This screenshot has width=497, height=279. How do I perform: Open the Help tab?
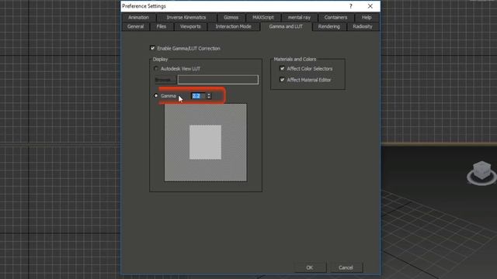coord(367,17)
